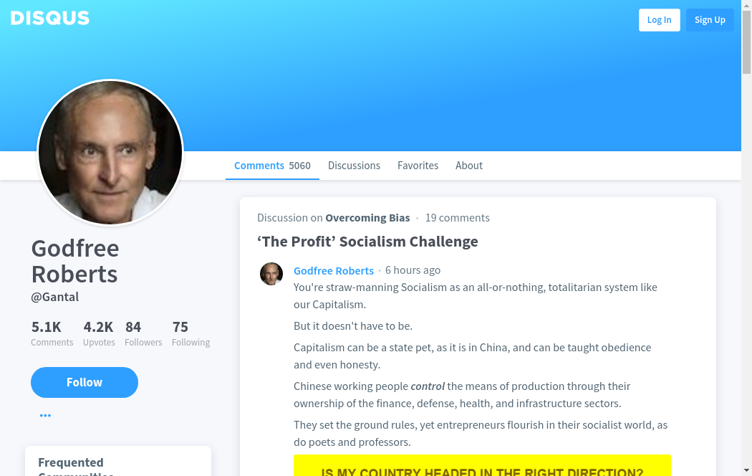Click the Disqus logo
Image resolution: width=752 pixels, height=476 pixels.
tap(50, 18)
